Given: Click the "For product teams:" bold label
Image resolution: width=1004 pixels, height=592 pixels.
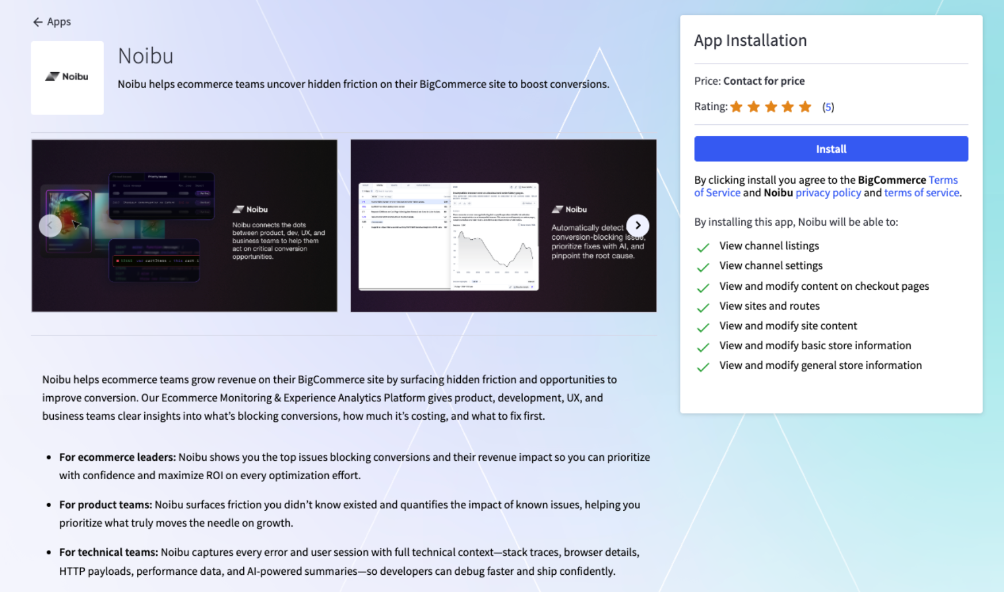Looking at the screenshot, I should (106, 504).
